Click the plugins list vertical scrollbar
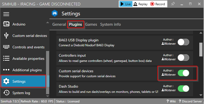Viewport: 204px width, 104px height. pos(201,49)
